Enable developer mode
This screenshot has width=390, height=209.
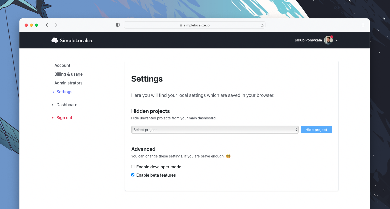point(133,167)
